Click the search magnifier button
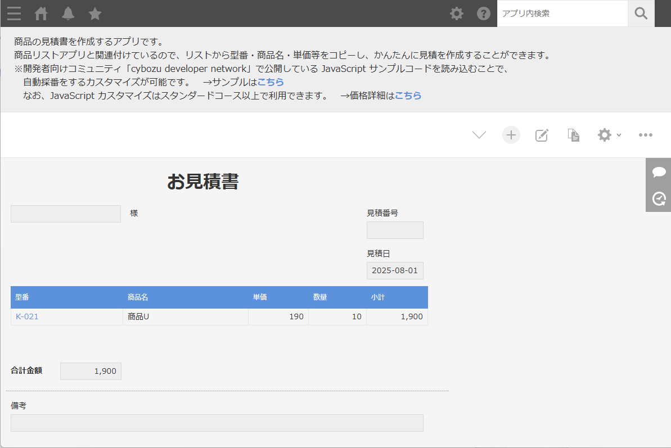This screenshot has height=448, width=671. pos(641,13)
